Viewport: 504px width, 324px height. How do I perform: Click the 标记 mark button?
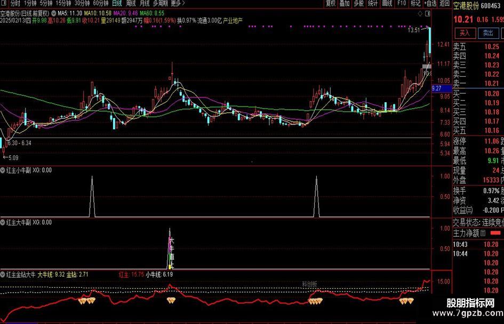coord(415,3)
